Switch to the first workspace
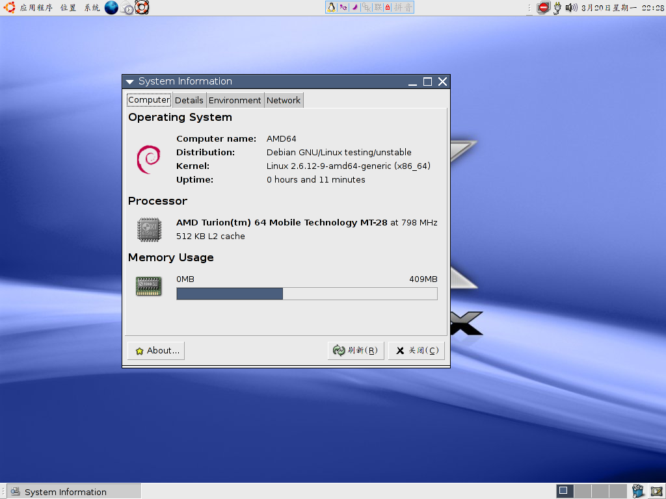This screenshot has height=499, width=666. click(x=565, y=491)
